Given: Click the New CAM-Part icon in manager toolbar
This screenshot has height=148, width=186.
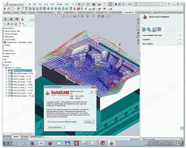Looking at the screenshot, I should pos(4,24).
